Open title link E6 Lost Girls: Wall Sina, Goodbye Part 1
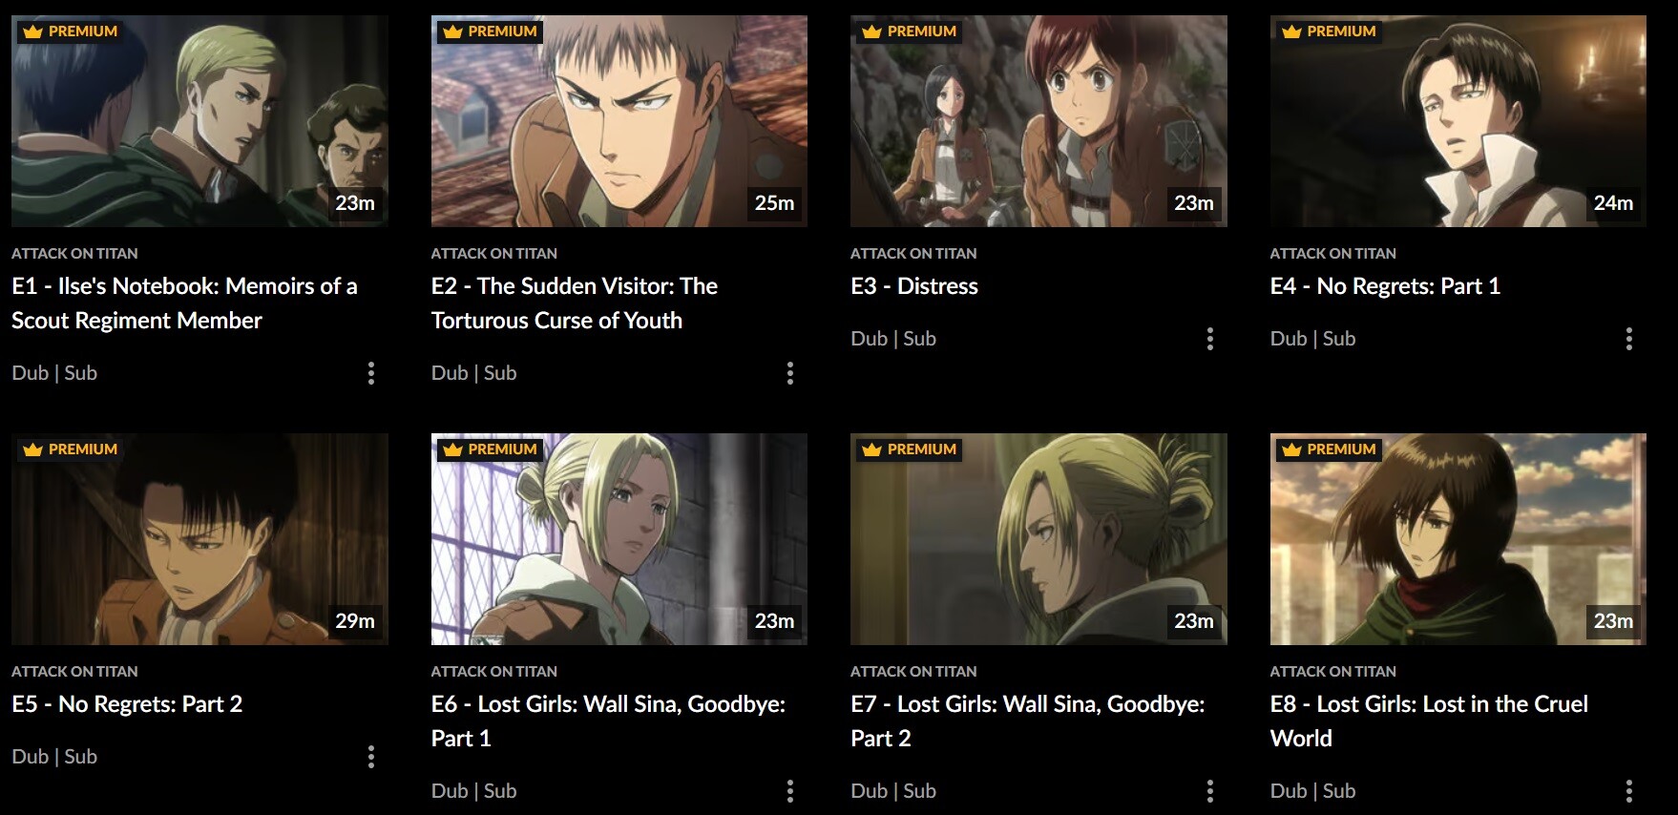 (x=608, y=721)
